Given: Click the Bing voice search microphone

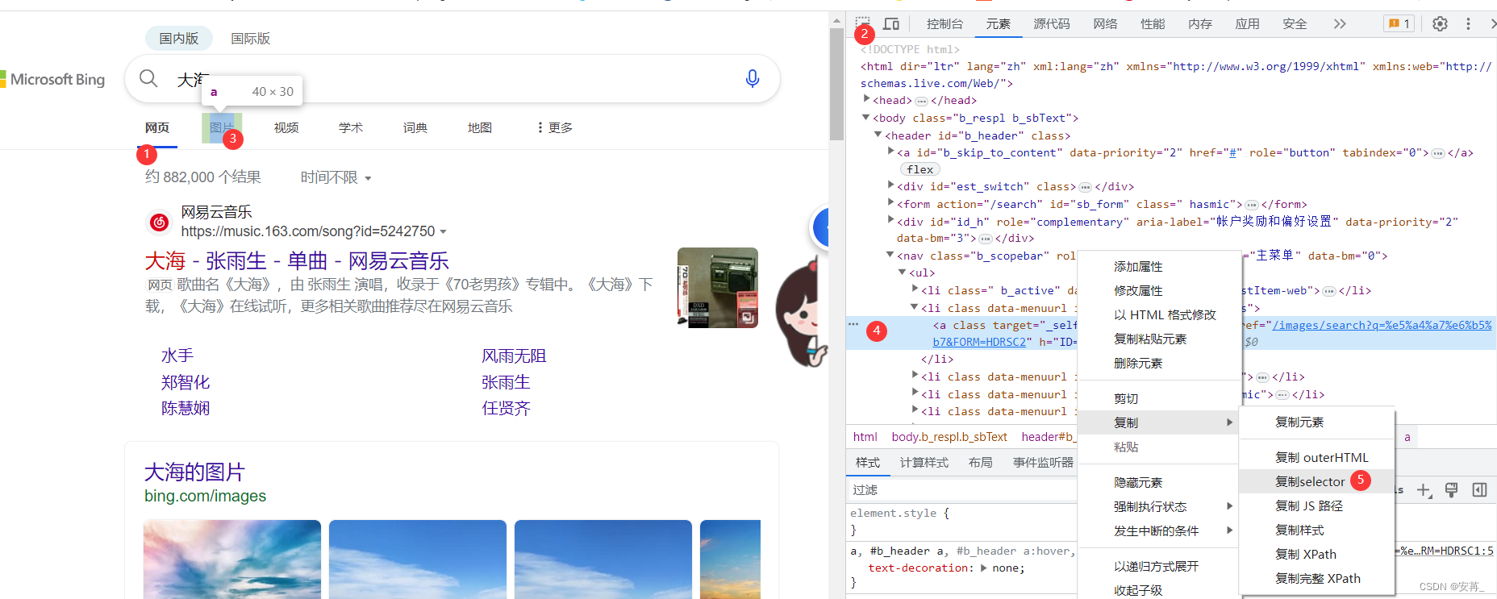Looking at the screenshot, I should pyautogui.click(x=753, y=78).
